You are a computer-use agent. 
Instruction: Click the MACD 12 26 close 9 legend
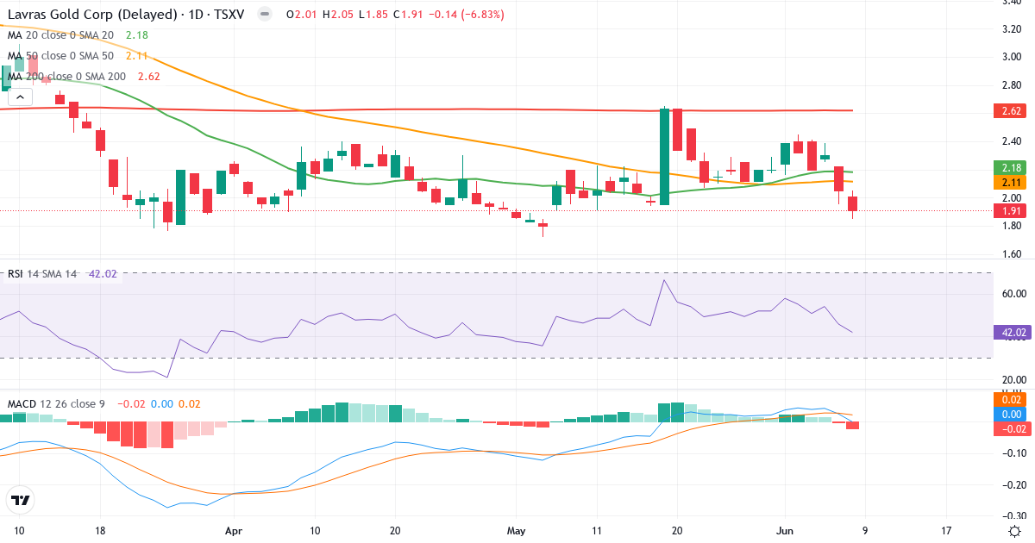(x=57, y=403)
